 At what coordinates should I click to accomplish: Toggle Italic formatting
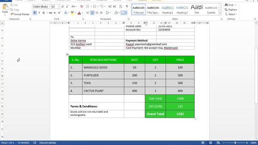pyautogui.click(x=39, y=12)
